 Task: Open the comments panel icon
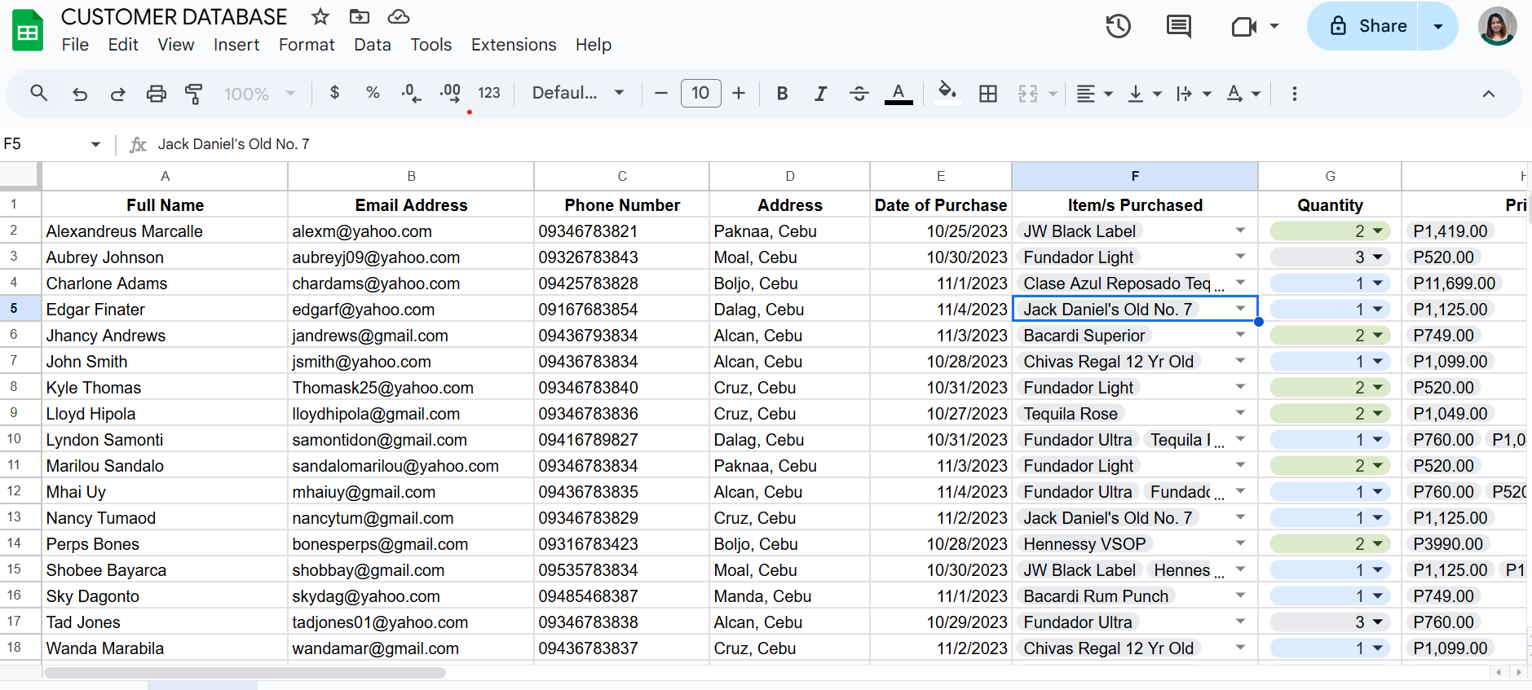[x=1178, y=26]
